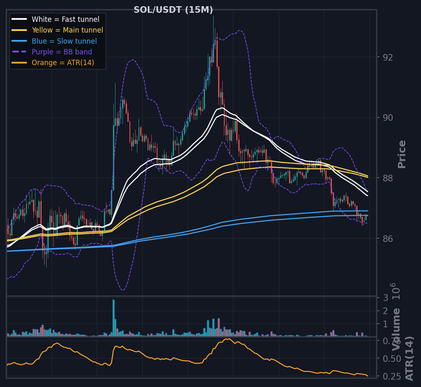Click the 'White = Fast tunnel' legend label
This screenshot has width=421, height=387.
click(x=66, y=19)
